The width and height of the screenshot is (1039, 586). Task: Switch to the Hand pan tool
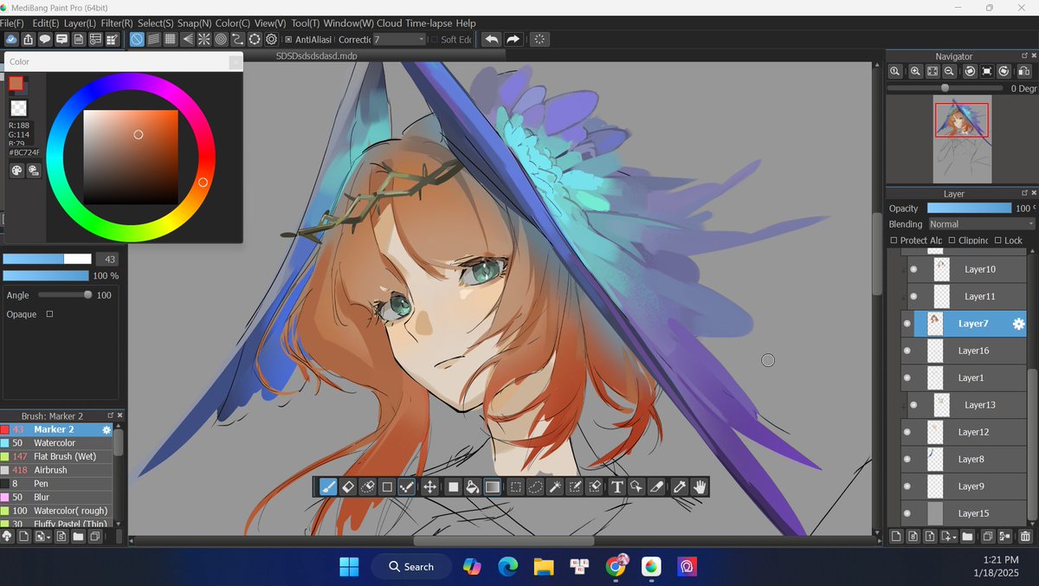pos(700,486)
